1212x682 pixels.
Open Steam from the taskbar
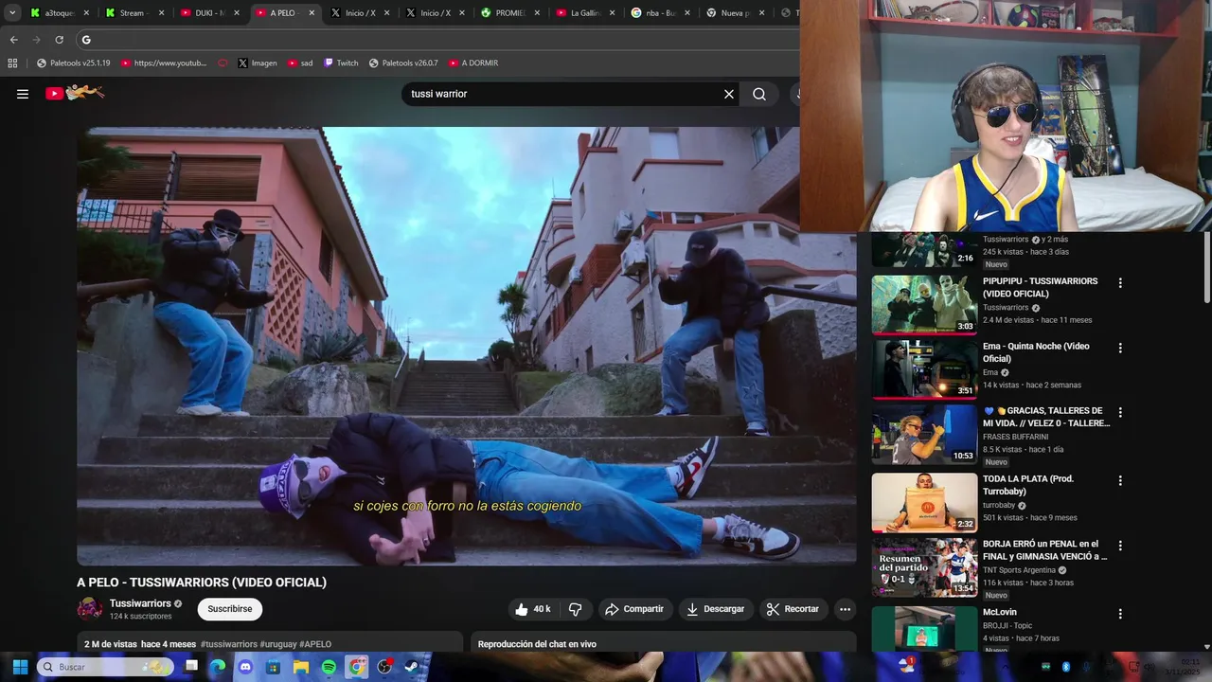[412, 667]
